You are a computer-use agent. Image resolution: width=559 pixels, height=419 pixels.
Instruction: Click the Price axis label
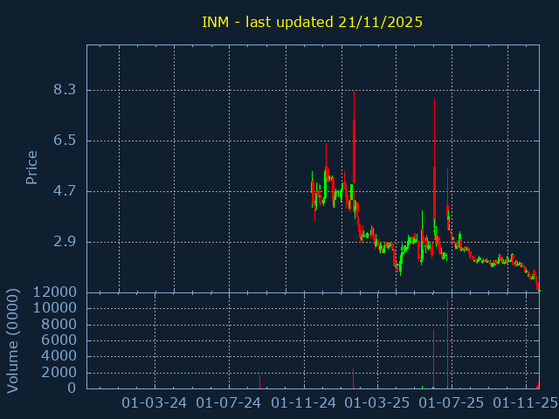[32, 168]
